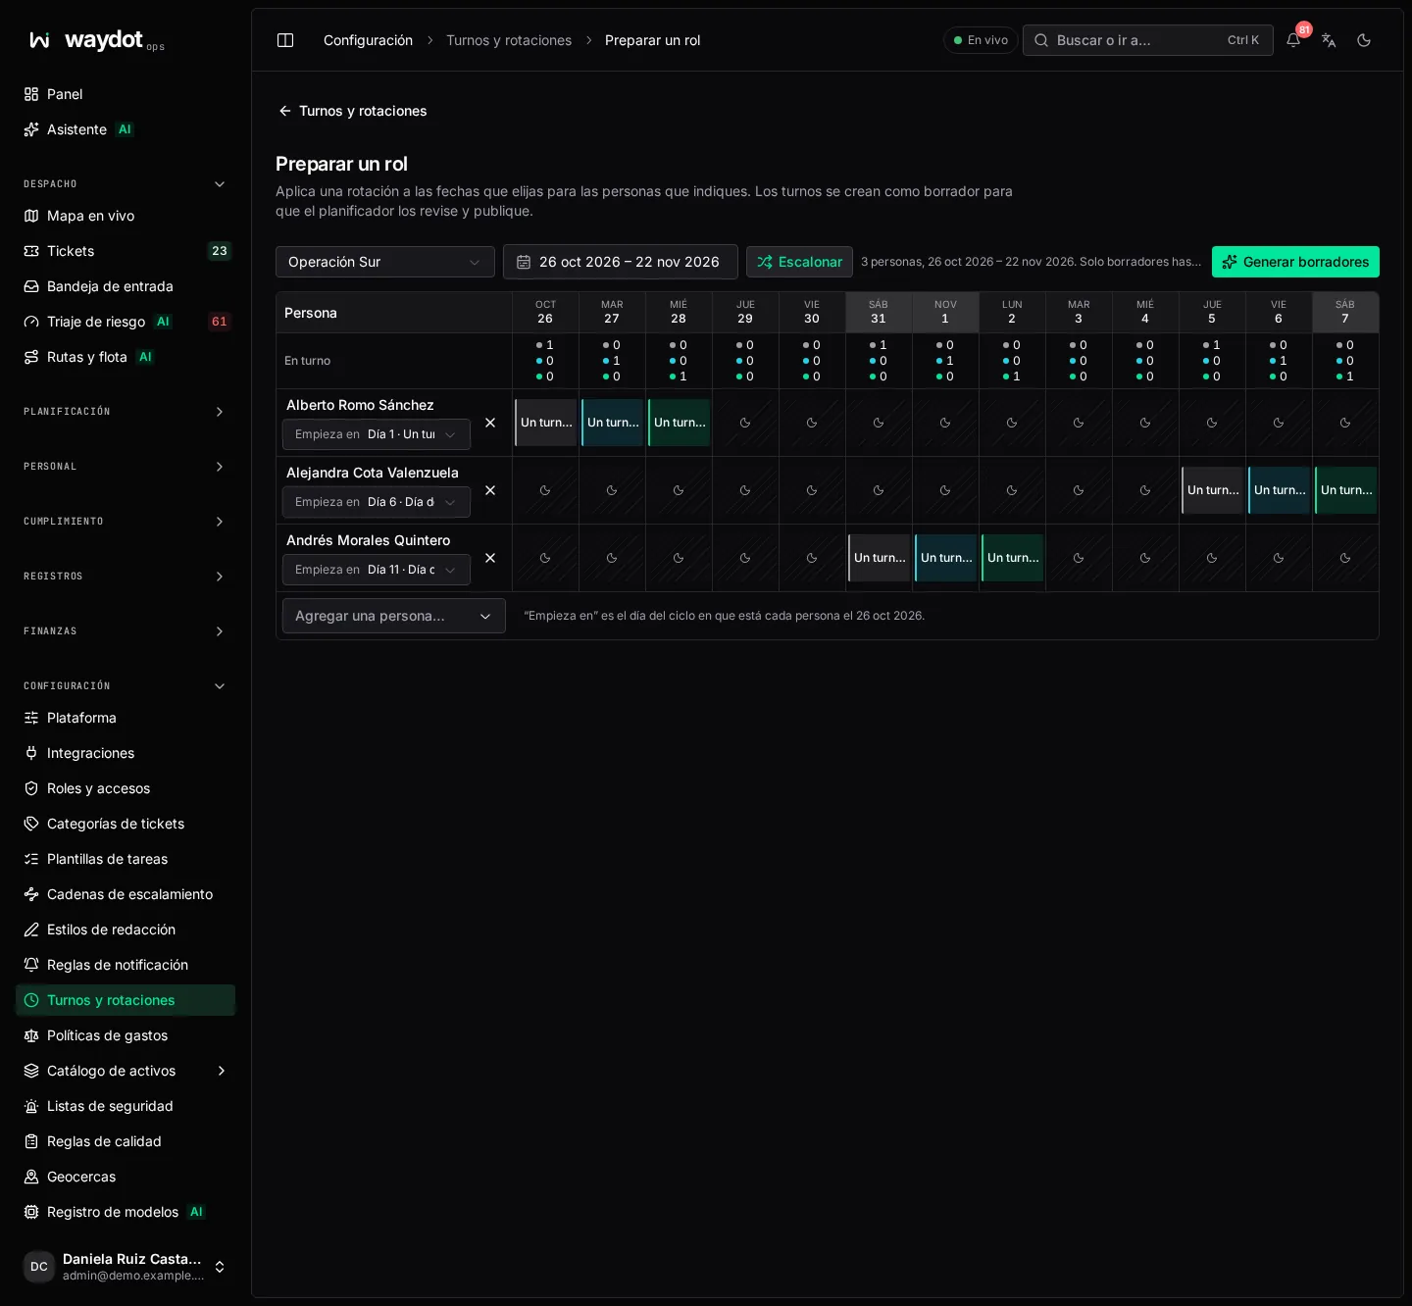Screen dimensions: 1412x1306
Task: Go to Mapa en vivo
Action: 126,216
